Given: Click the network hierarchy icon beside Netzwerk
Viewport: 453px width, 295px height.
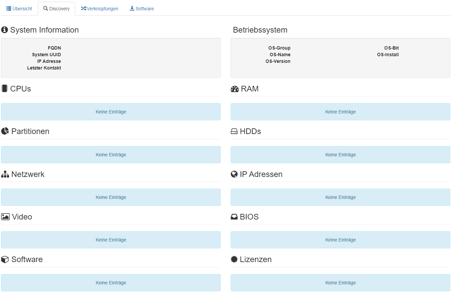Looking at the screenshot, I should (x=4, y=174).
